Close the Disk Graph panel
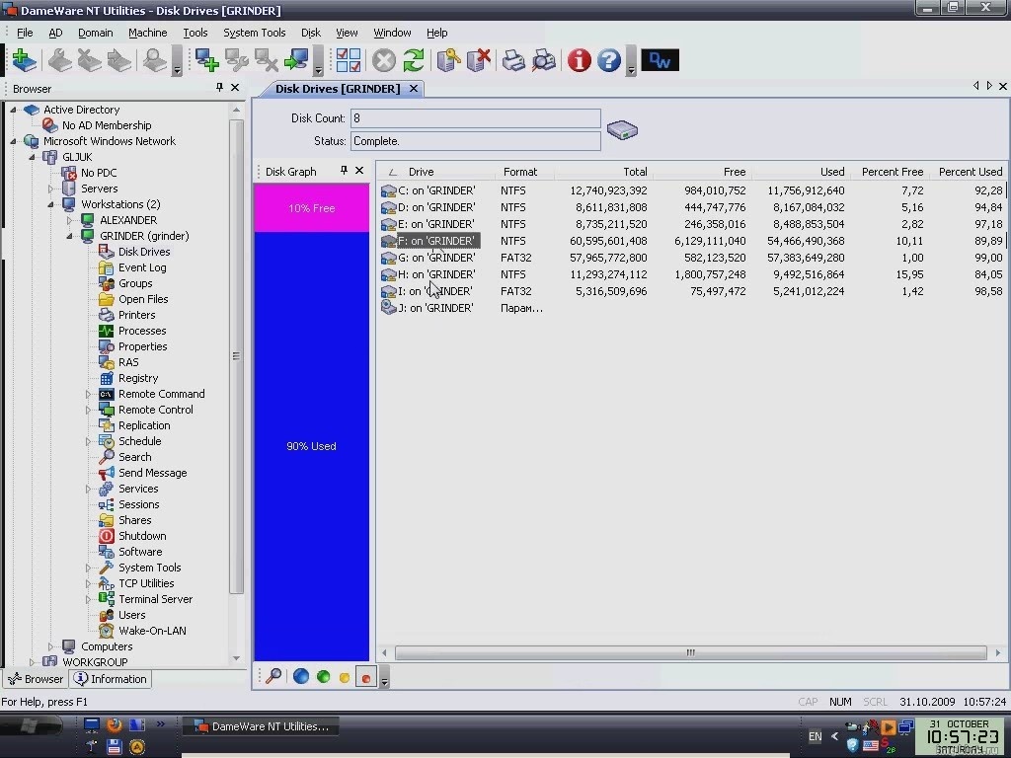The image size is (1011, 758). tap(359, 171)
